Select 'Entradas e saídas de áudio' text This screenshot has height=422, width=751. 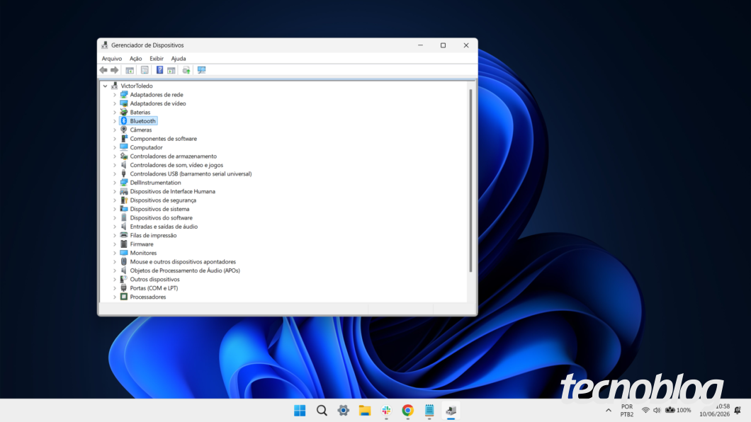(164, 227)
